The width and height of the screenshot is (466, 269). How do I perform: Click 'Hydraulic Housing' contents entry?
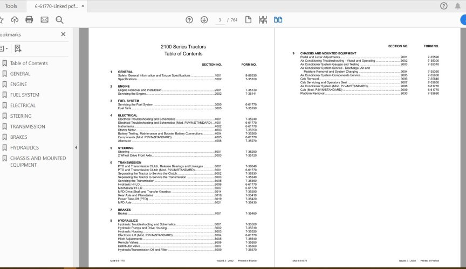coord(130,232)
